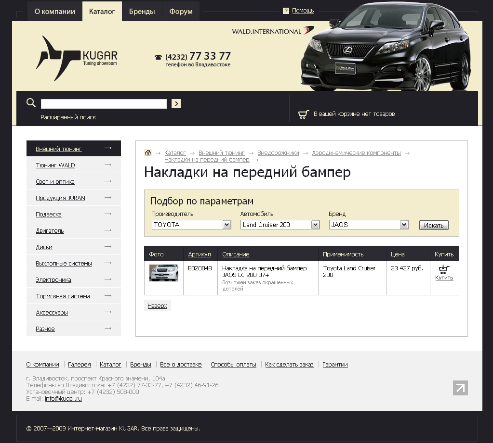Open the О компании tab

click(x=55, y=11)
